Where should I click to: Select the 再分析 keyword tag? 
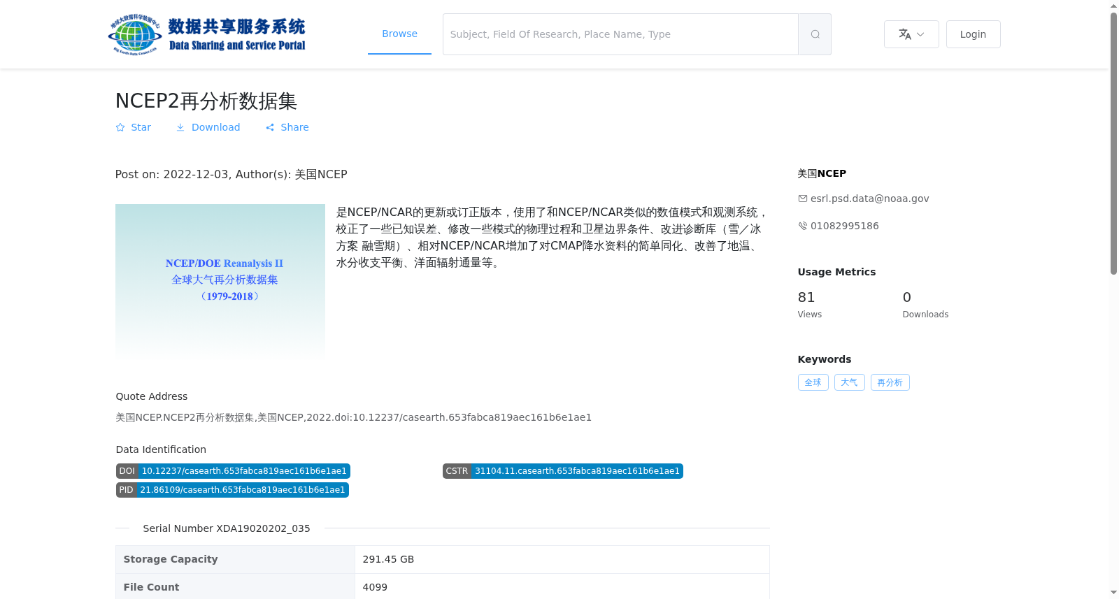tap(890, 382)
